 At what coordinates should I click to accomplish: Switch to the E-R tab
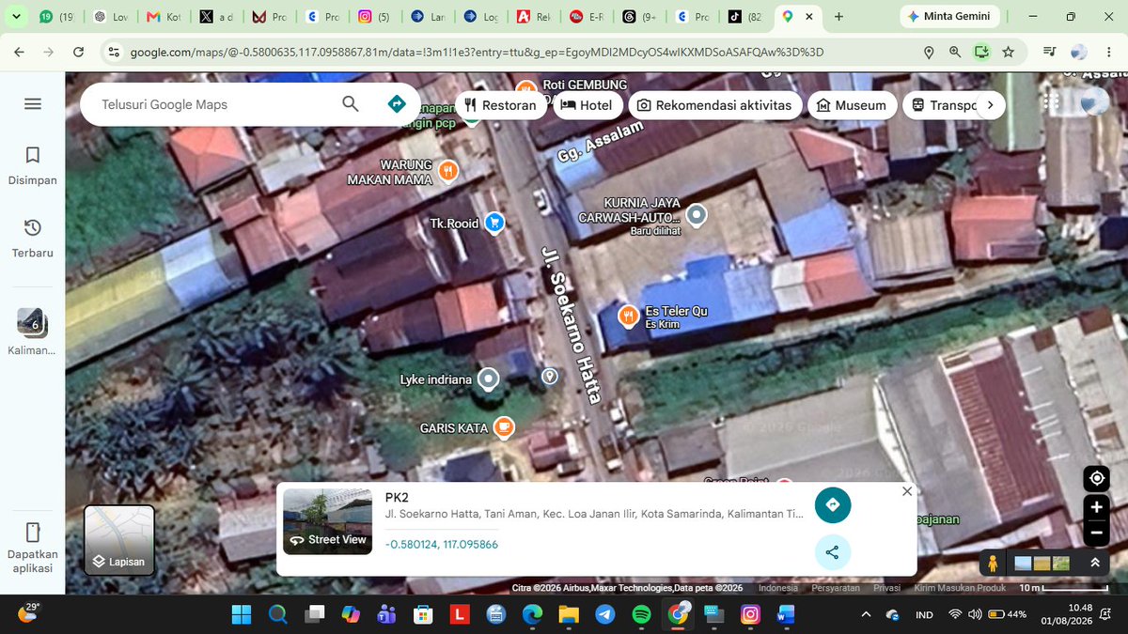(x=588, y=17)
